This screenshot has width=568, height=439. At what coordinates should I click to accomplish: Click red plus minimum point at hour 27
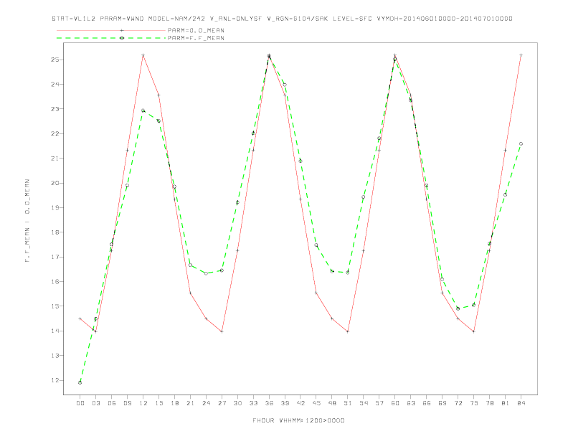coord(222,331)
